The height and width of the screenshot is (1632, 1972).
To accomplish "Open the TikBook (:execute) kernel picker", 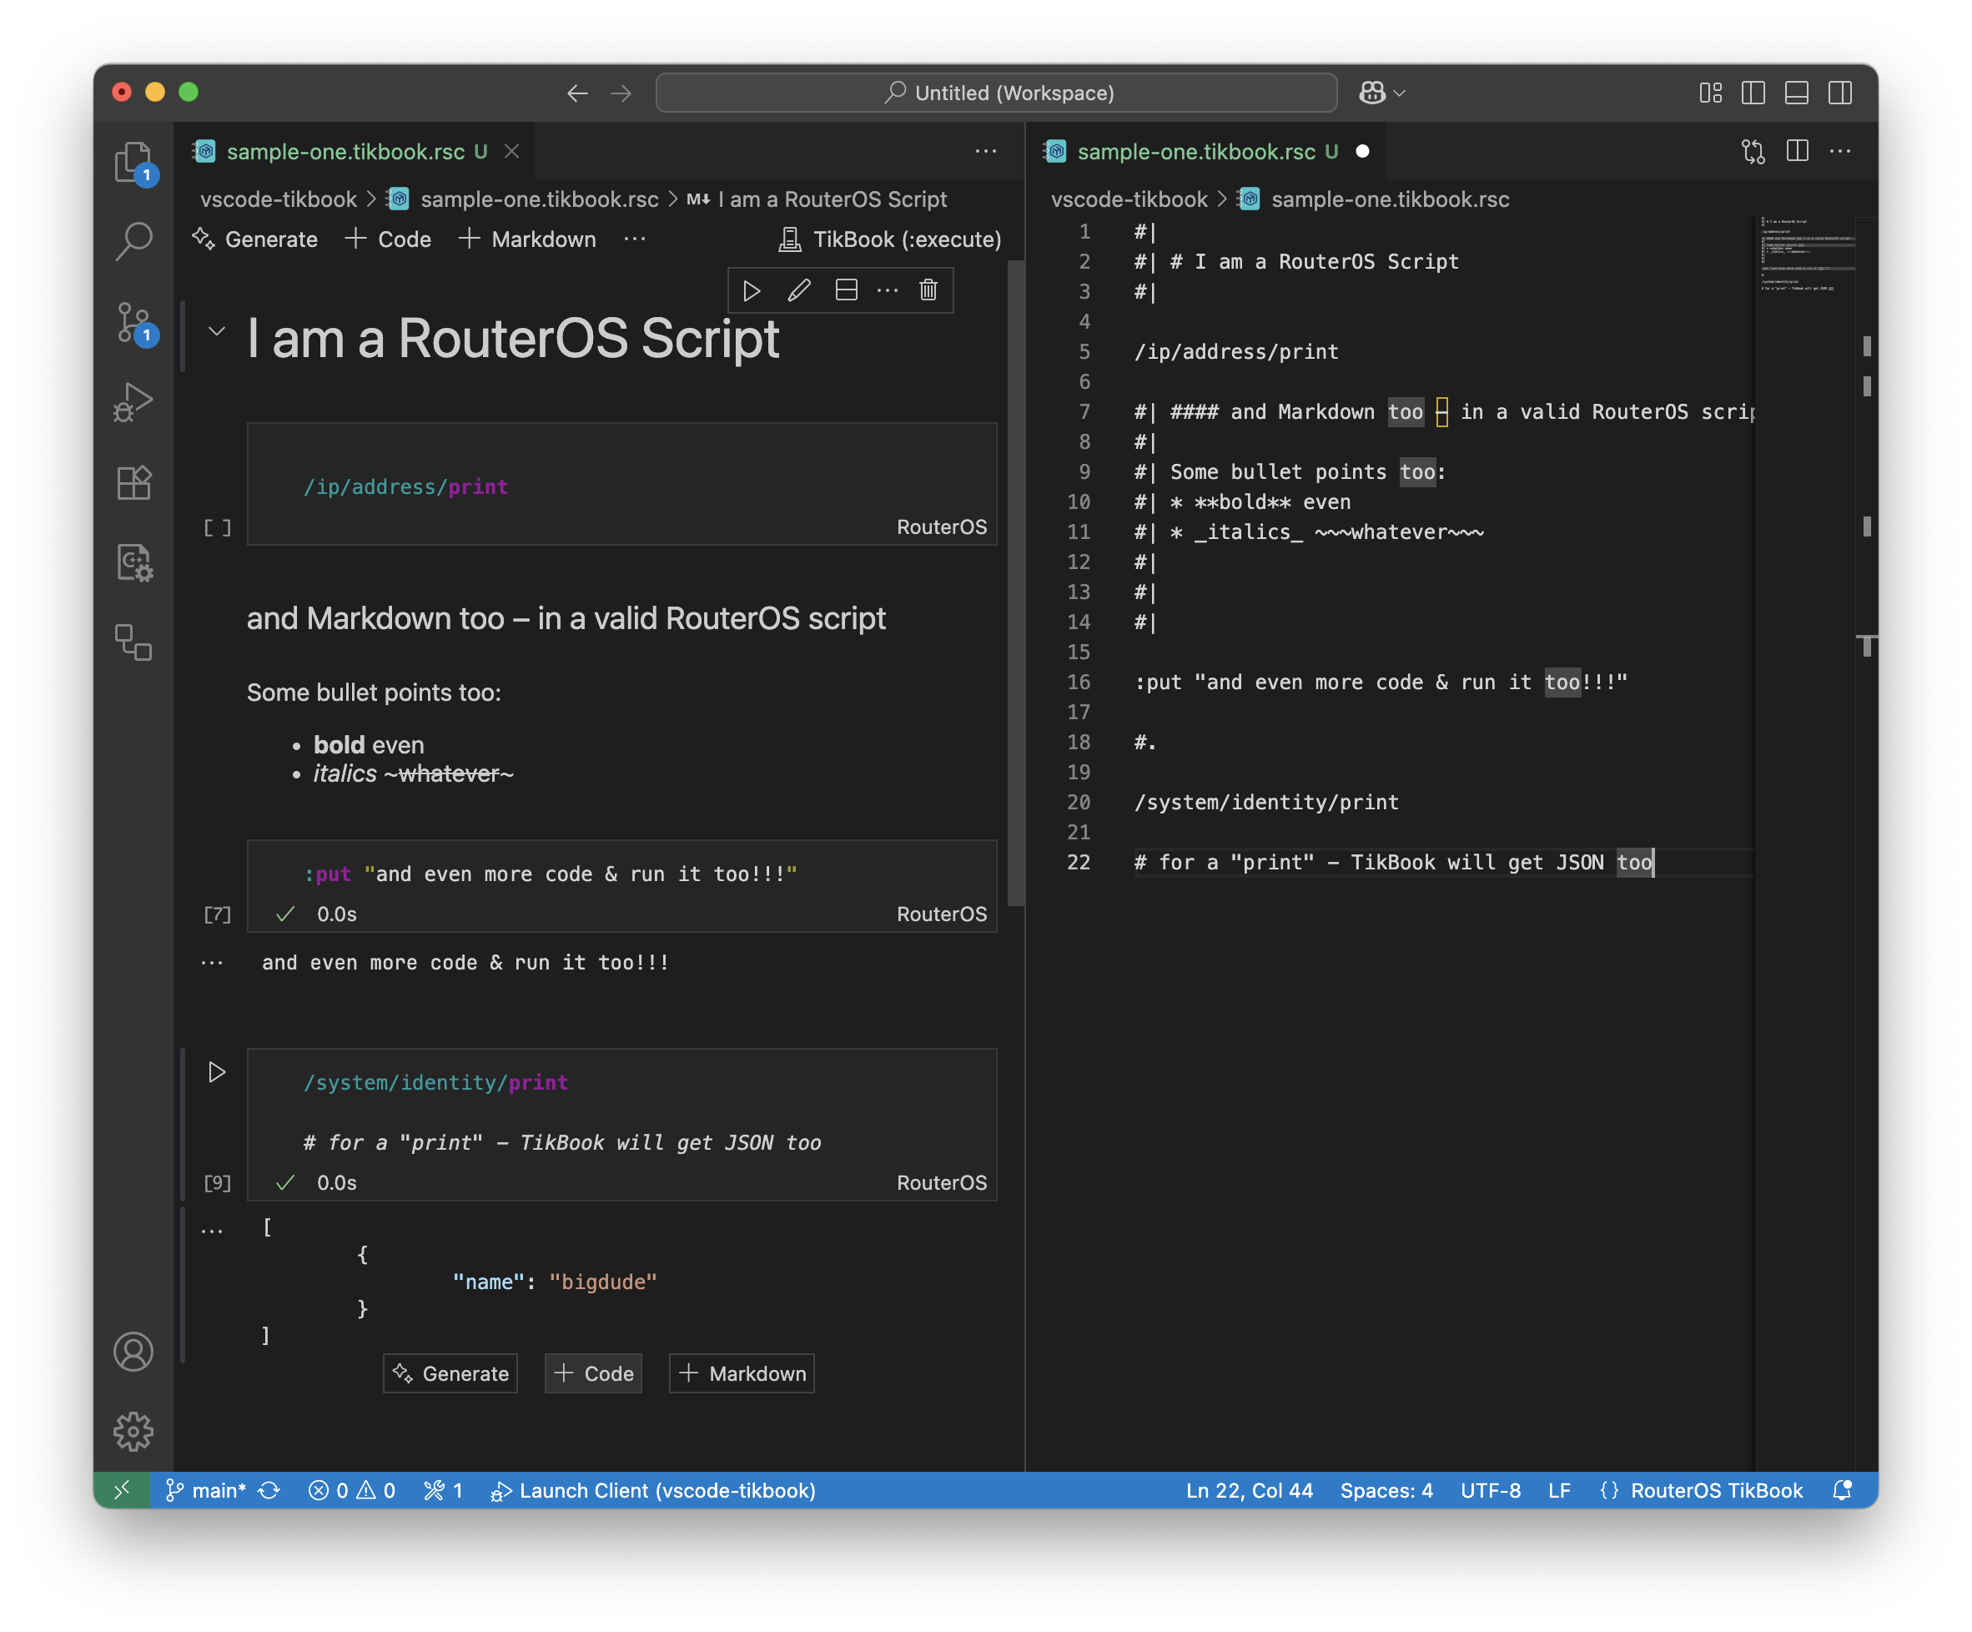I will coord(890,239).
